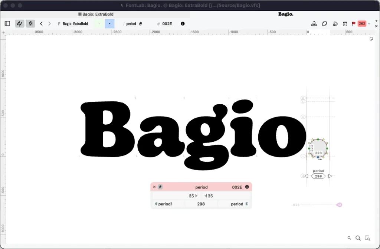Click the green layer color swatch in the toolbar

pos(99,23)
